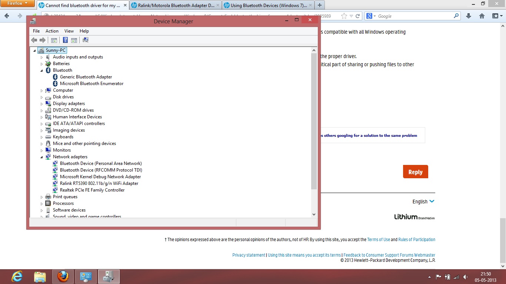Collapse the Network adapters category
506x284 pixels.
coord(42,157)
